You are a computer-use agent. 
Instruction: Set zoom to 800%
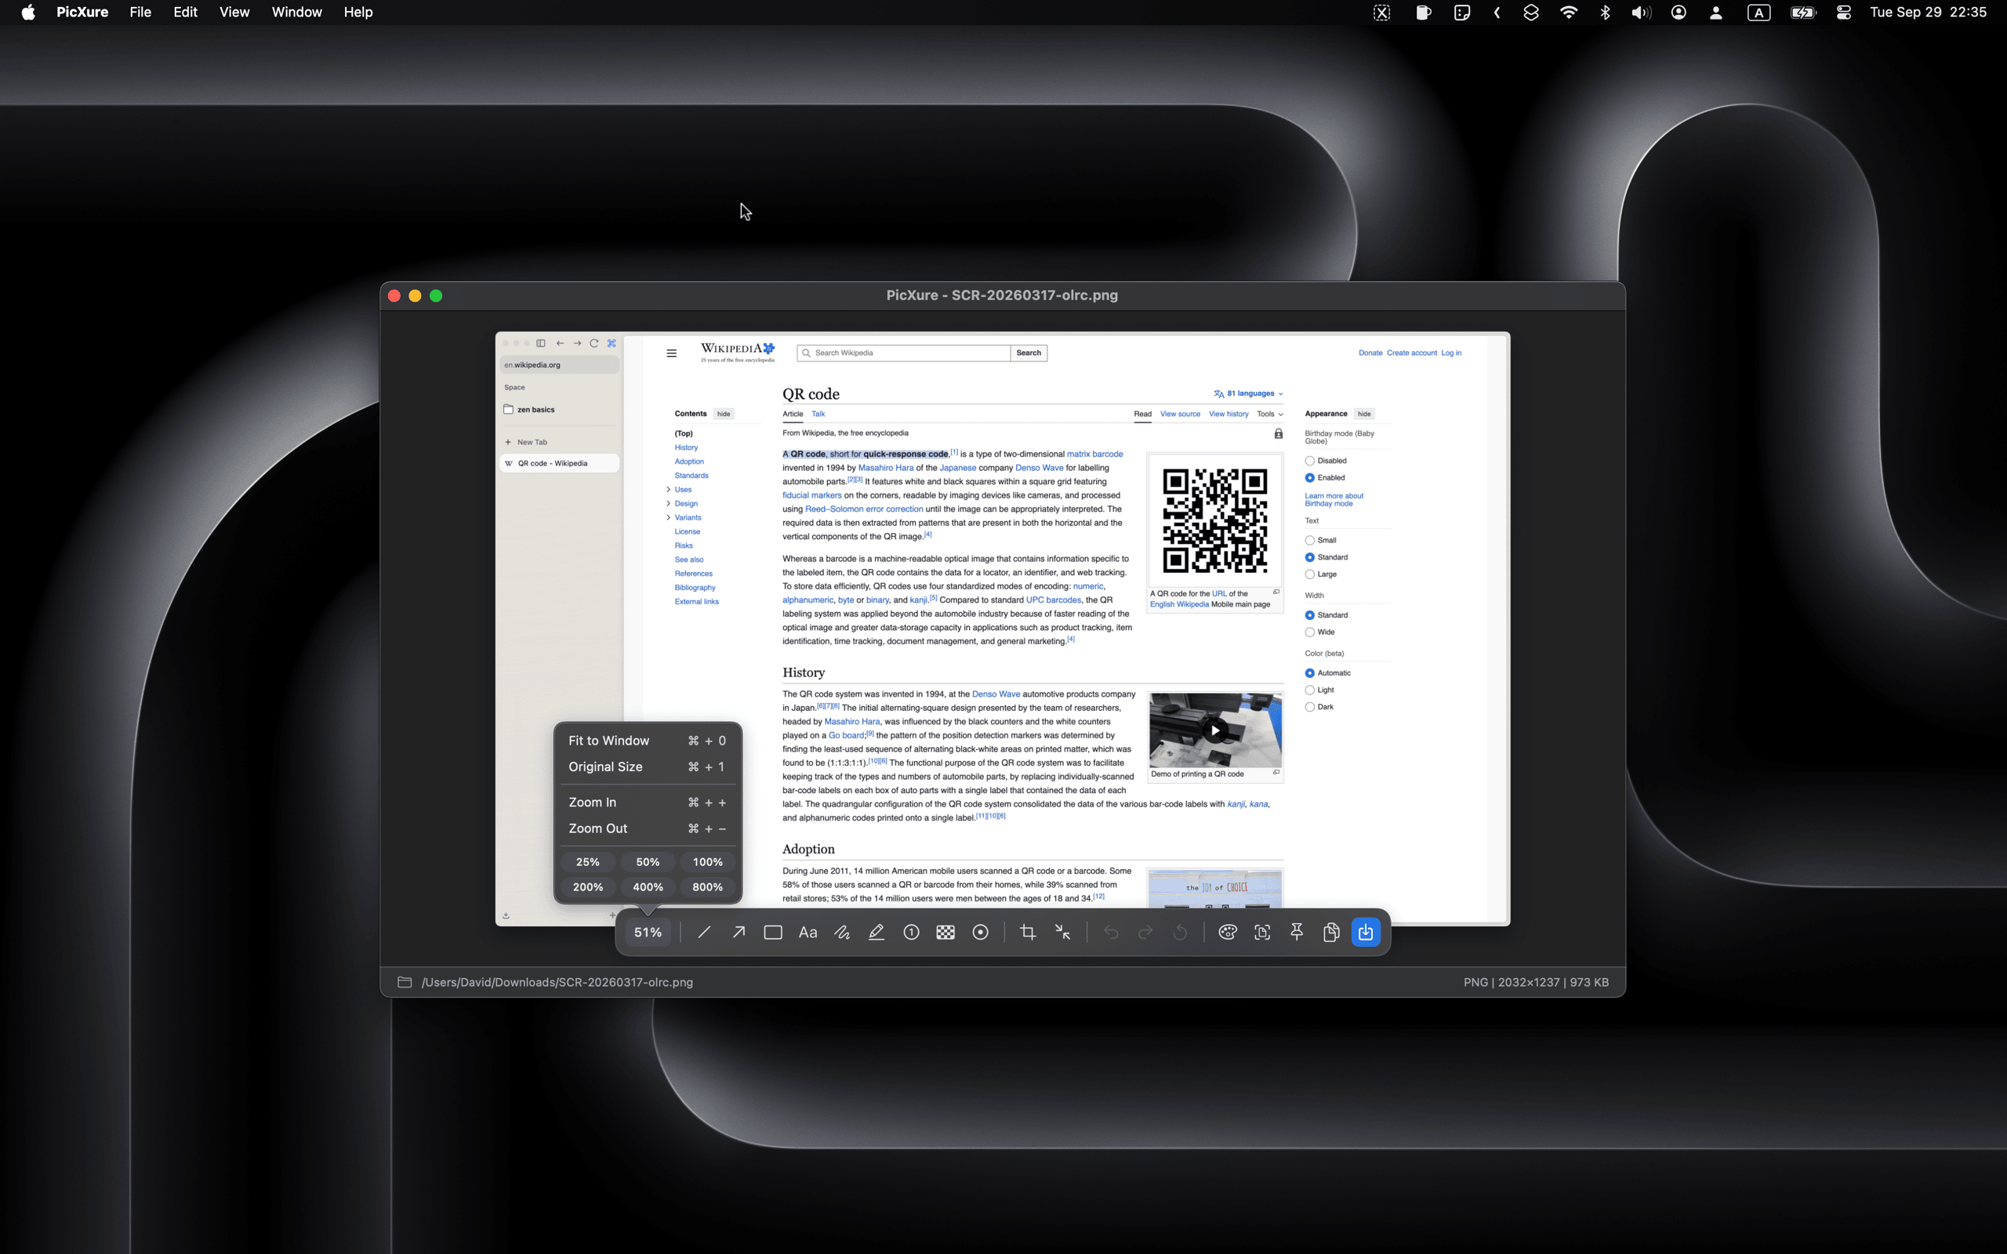pos(707,886)
